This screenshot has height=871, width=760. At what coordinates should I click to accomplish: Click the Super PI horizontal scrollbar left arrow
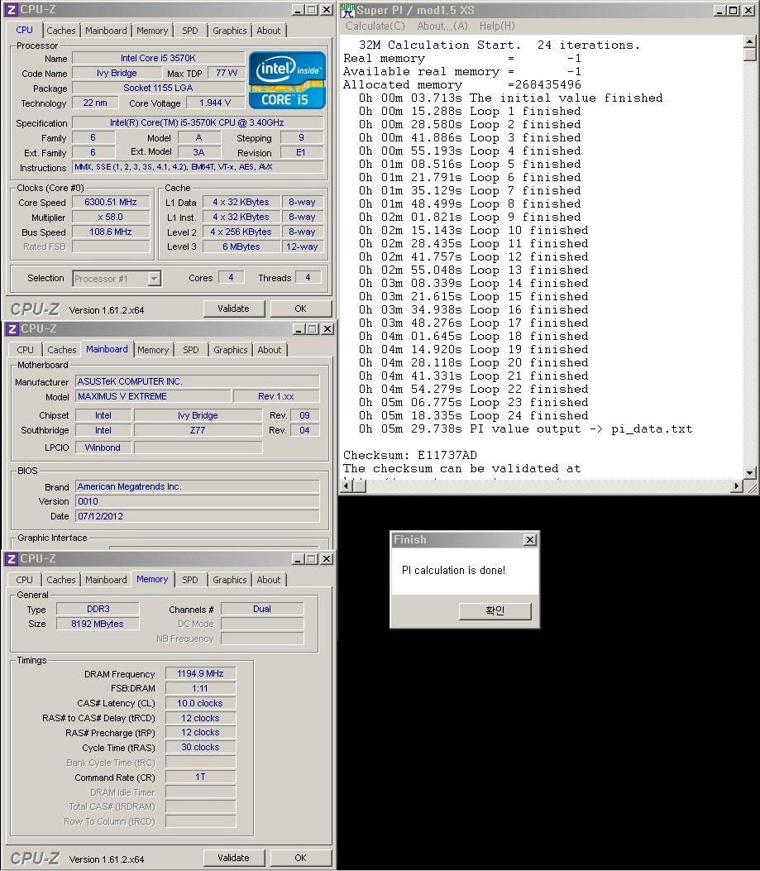(347, 486)
